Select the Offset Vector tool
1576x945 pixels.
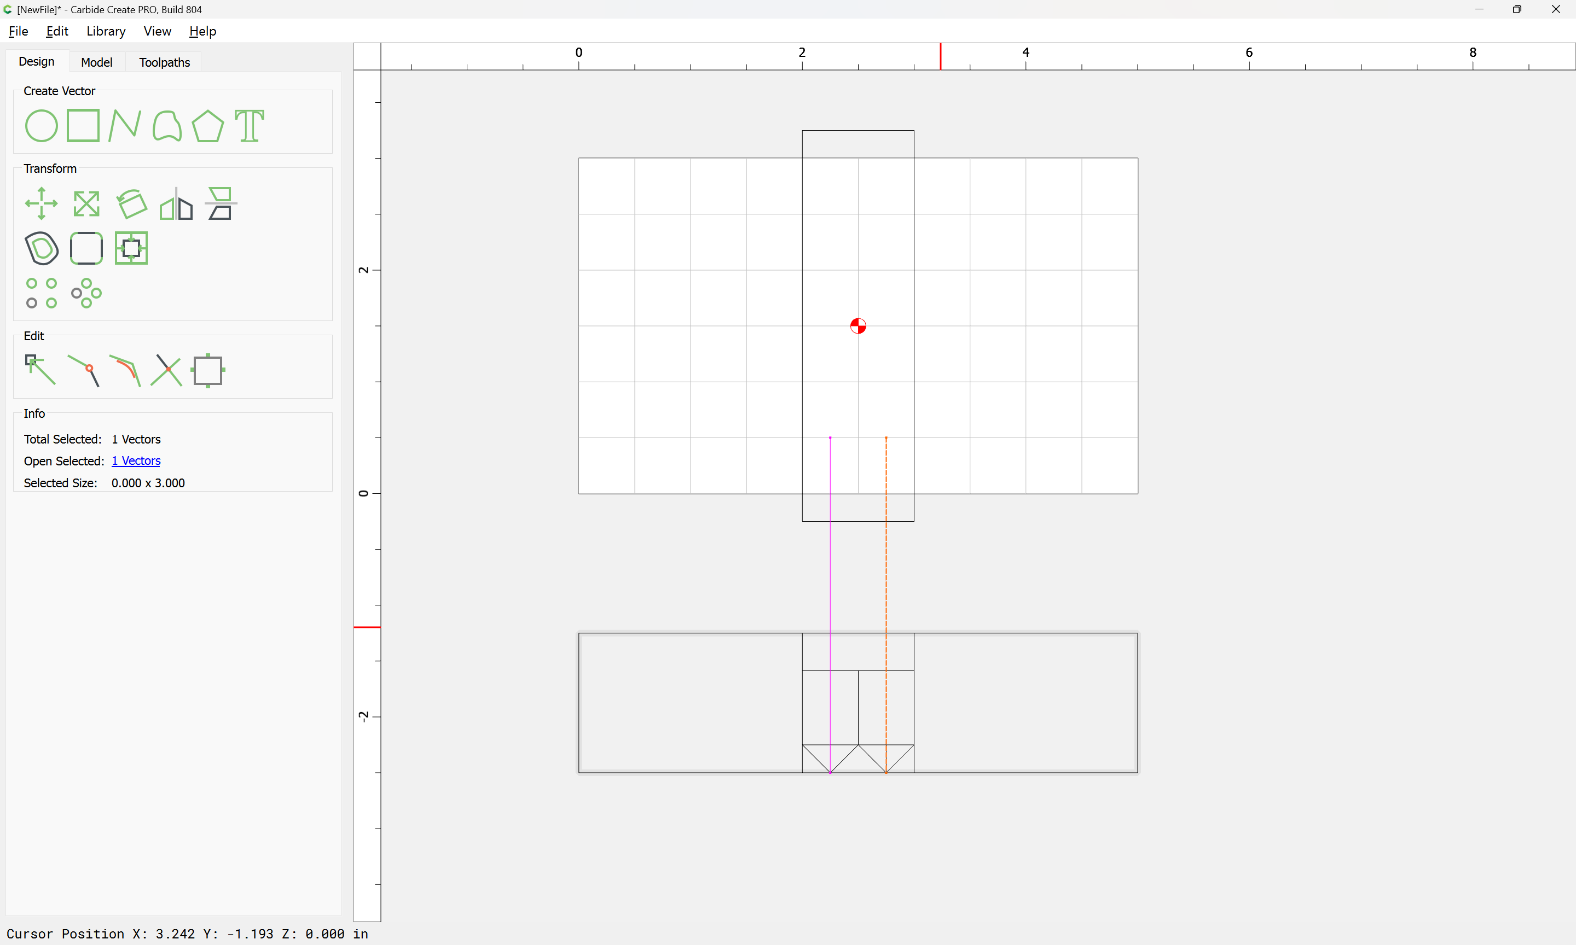click(41, 248)
